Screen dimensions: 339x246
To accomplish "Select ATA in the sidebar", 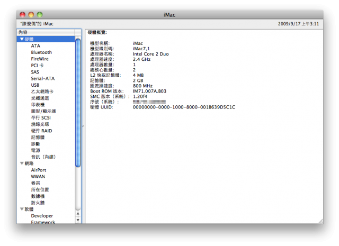I will [x=35, y=46].
